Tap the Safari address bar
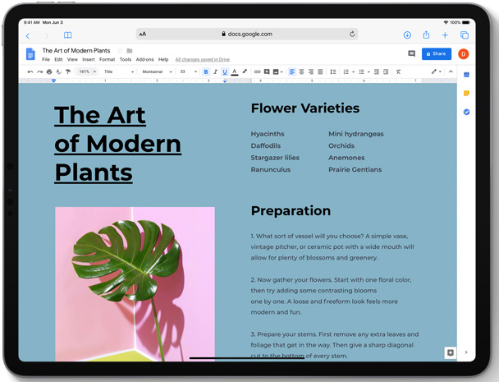The width and height of the screenshot is (499, 382). tap(246, 35)
